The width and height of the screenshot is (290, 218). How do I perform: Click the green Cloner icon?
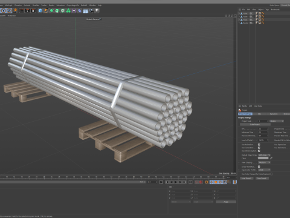tap(63, 10)
